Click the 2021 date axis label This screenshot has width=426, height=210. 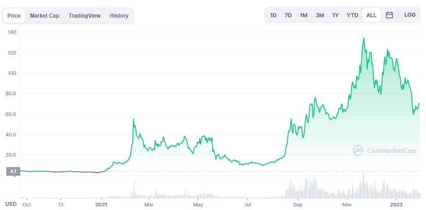click(102, 204)
